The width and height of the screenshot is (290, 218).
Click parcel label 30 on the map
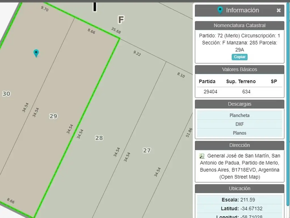tap(6, 94)
